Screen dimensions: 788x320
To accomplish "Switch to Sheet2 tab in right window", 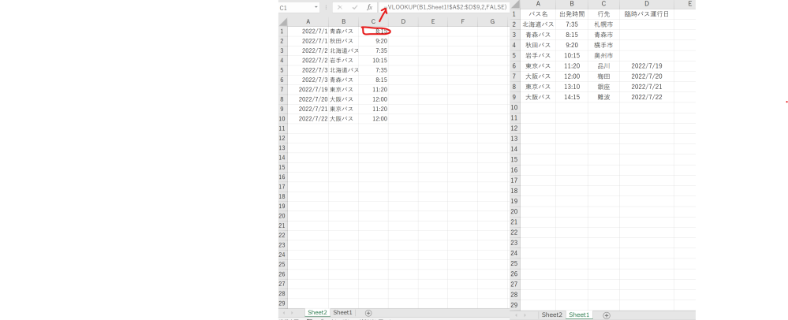I will 552,314.
